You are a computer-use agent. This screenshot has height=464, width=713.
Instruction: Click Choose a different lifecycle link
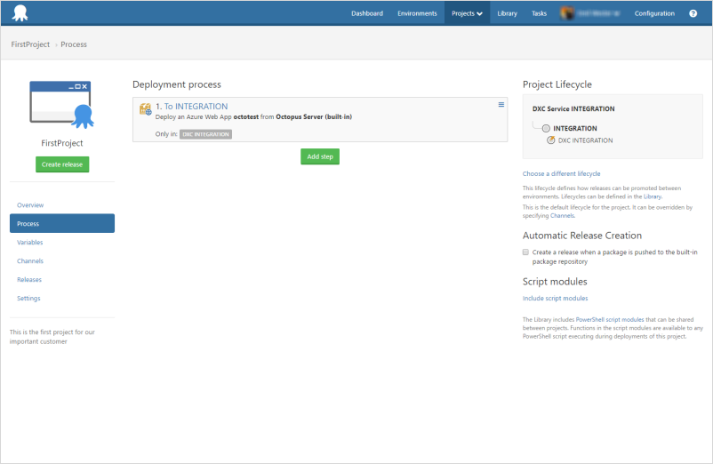pyautogui.click(x=561, y=173)
